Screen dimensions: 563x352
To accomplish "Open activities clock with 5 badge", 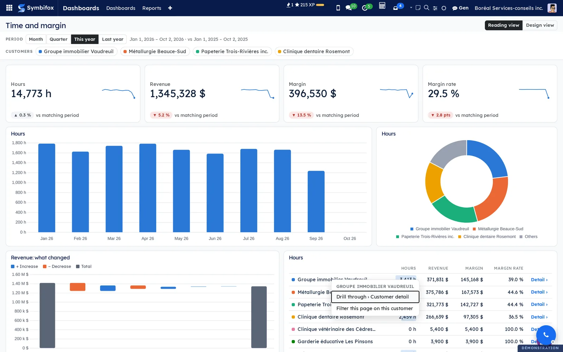I will click(367, 7).
